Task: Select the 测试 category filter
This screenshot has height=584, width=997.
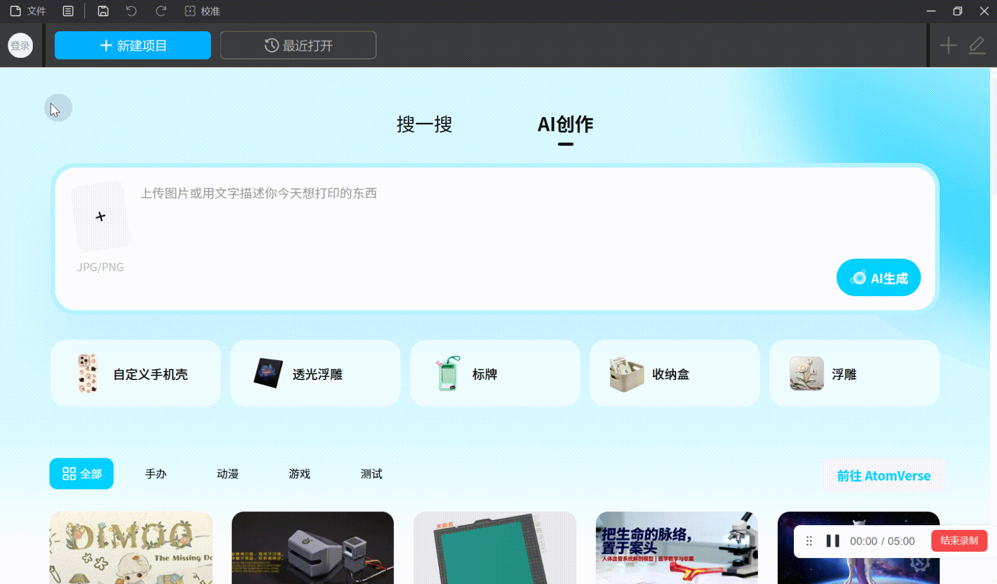Action: point(371,474)
